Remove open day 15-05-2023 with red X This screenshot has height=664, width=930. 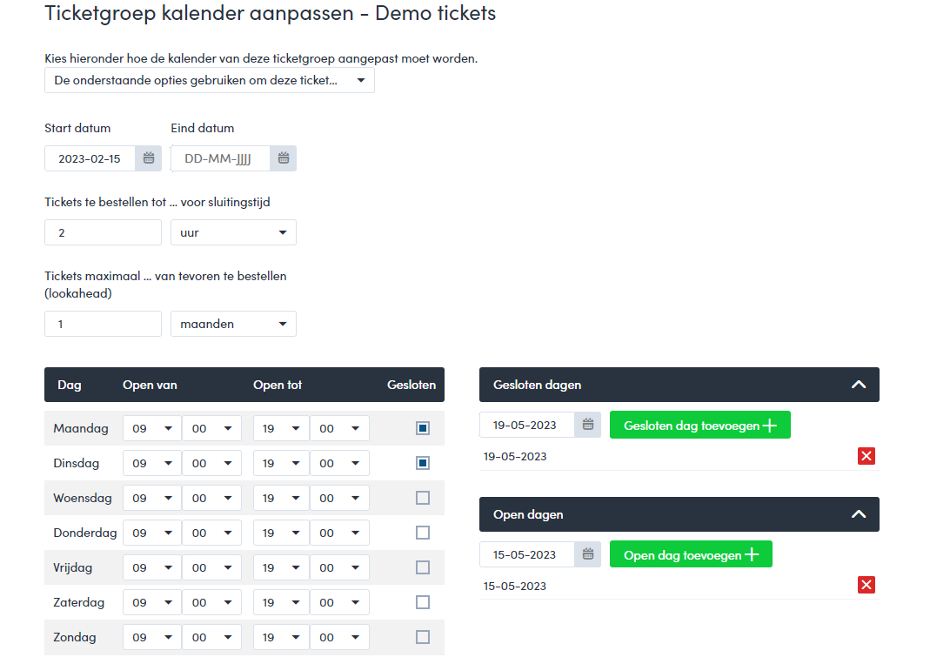click(866, 585)
